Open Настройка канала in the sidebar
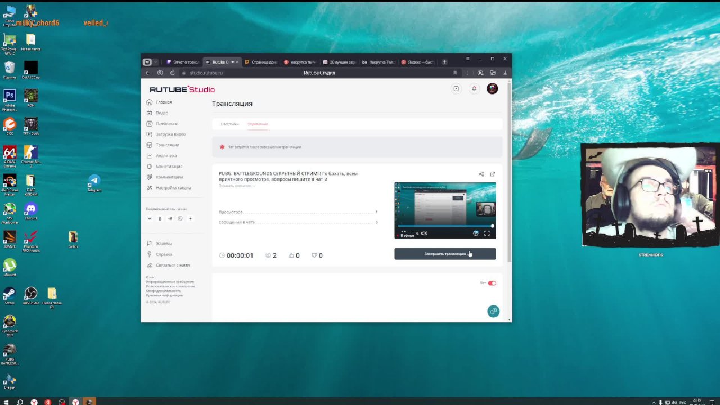 pos(169,188)
